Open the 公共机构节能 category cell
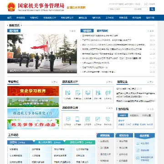The height and width of the screenshot is (164, 164). click(x=85, y=149)
